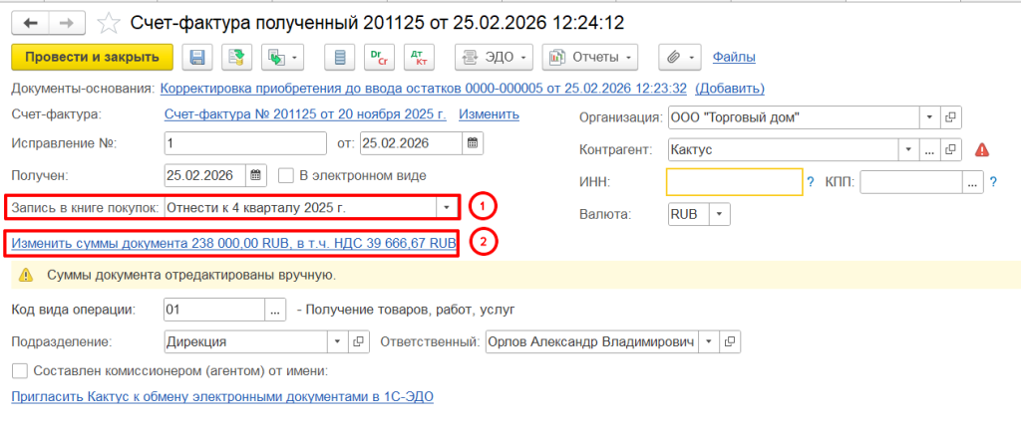The image size is (1021, 431).
Task: Click the correction date field 25.02.2026
Action: tap(412, 143)
